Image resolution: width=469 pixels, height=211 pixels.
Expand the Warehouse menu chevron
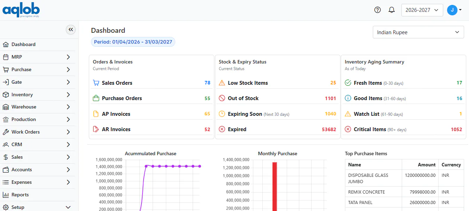(68, 107)
